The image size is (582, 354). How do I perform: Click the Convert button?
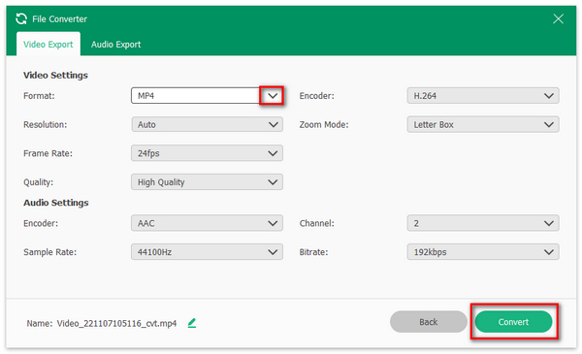tap(513, 322)
